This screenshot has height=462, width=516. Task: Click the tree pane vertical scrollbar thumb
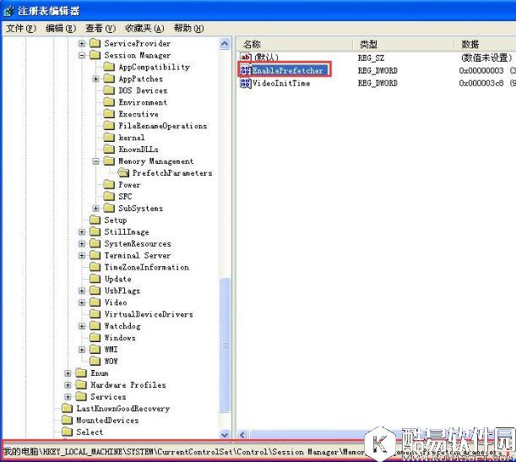pos(225,345)
